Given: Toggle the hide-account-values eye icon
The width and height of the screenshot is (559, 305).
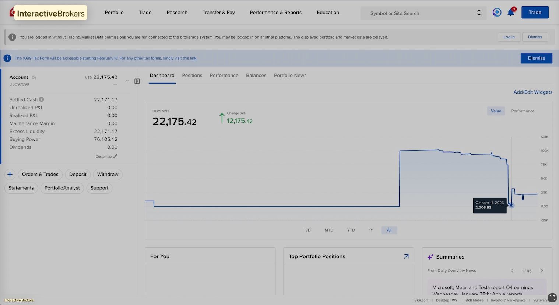Looking at the screenshot, I should tap(34, 77).
